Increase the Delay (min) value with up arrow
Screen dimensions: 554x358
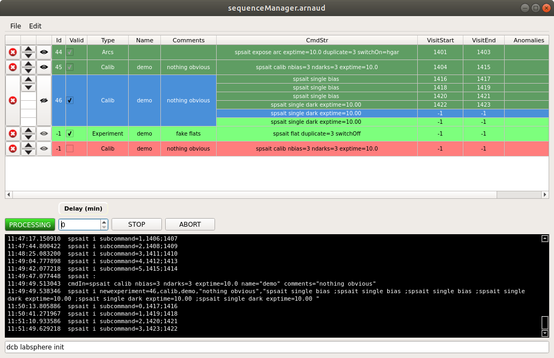[x=104, y=222]
